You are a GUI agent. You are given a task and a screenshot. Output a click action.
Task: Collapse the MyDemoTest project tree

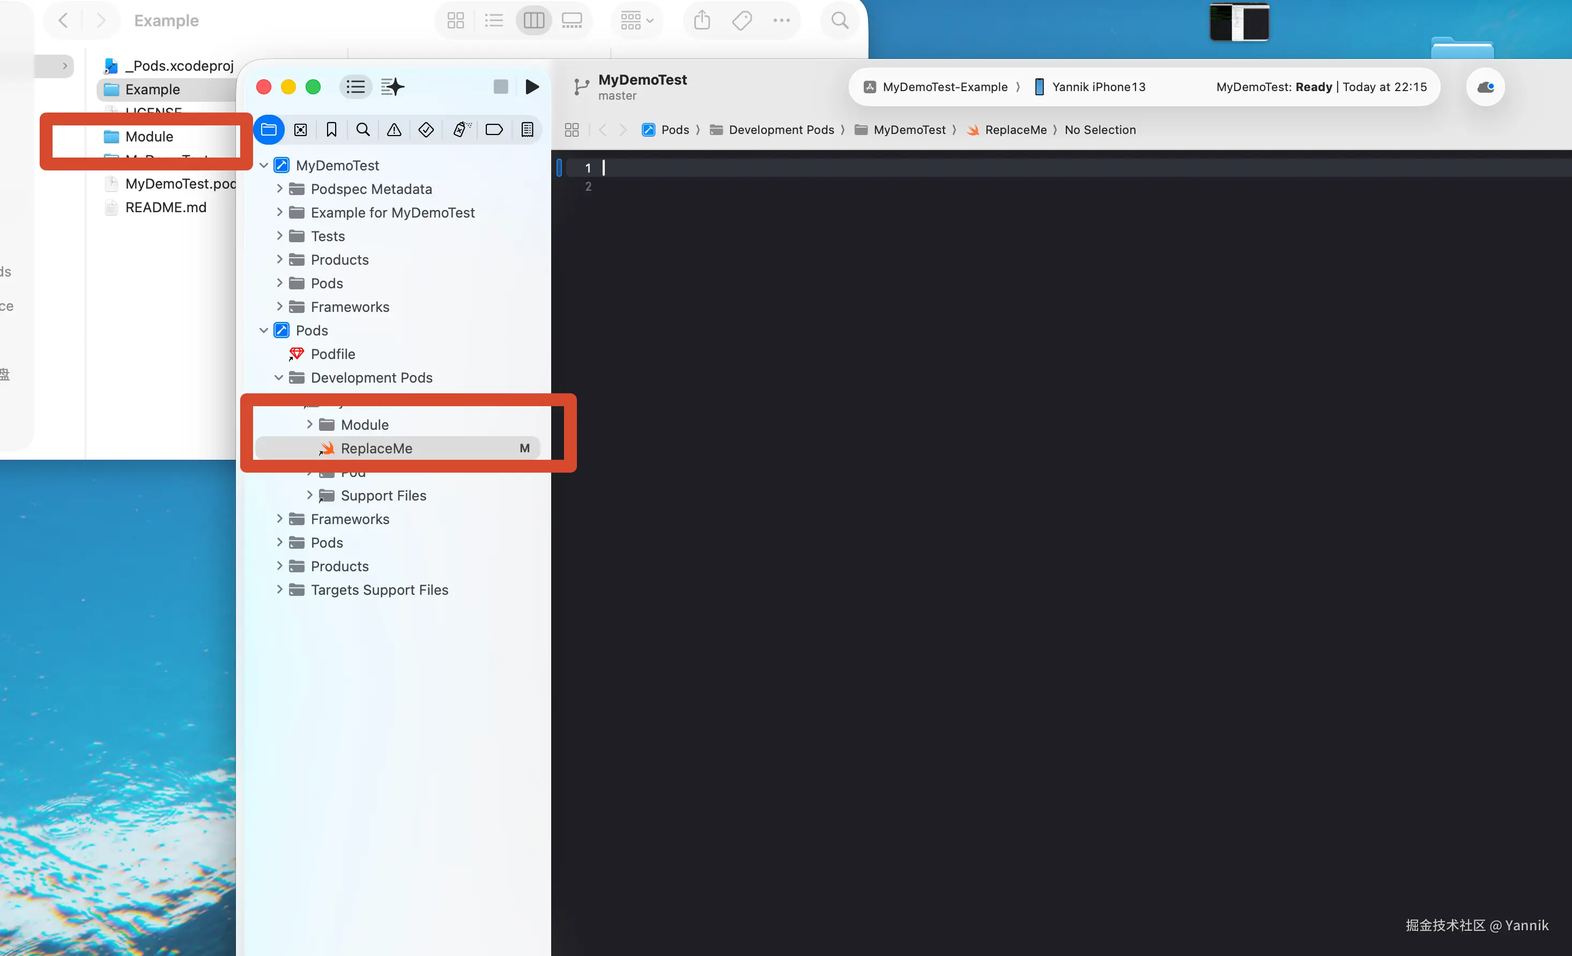tap(263, 165)
